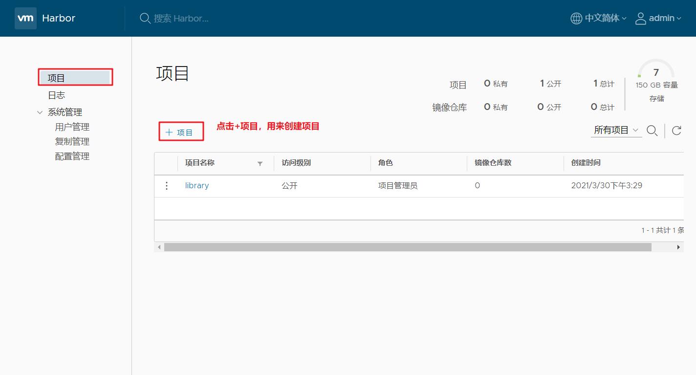The width and height of the screenshot is (696, 375).
Task: Click the 2021/3/30下午3:29 creation time
Action: pos(607,186)
